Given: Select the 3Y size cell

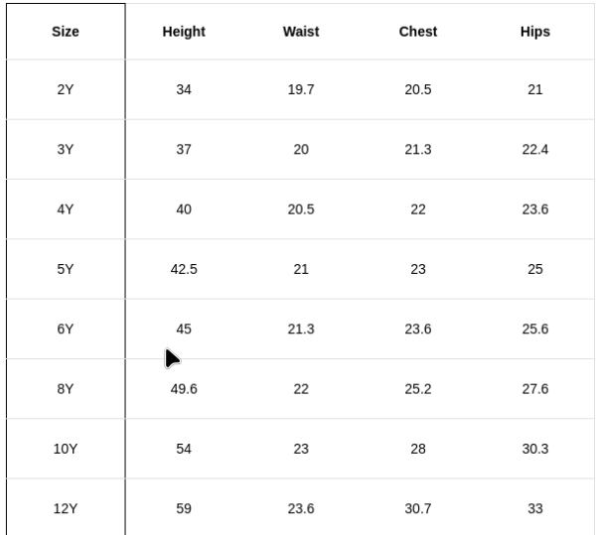Looking at the screenshot, I should click(x=66, y=150).
